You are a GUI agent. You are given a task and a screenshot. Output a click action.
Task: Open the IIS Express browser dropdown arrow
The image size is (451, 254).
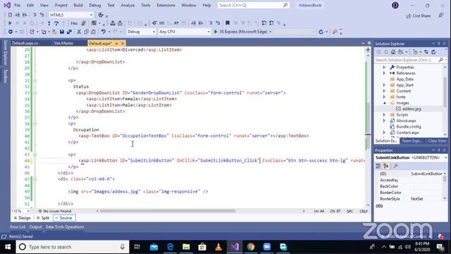[x=271, y=32]
